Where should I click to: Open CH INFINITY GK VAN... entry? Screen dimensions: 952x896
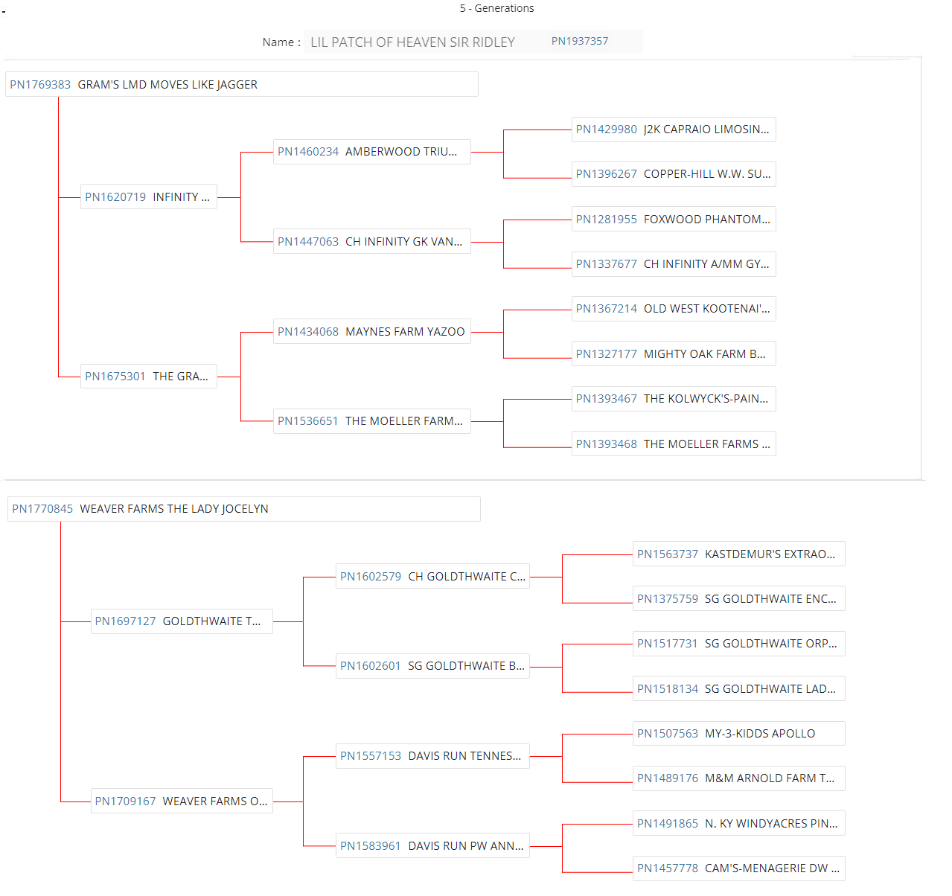pos(371,242)
